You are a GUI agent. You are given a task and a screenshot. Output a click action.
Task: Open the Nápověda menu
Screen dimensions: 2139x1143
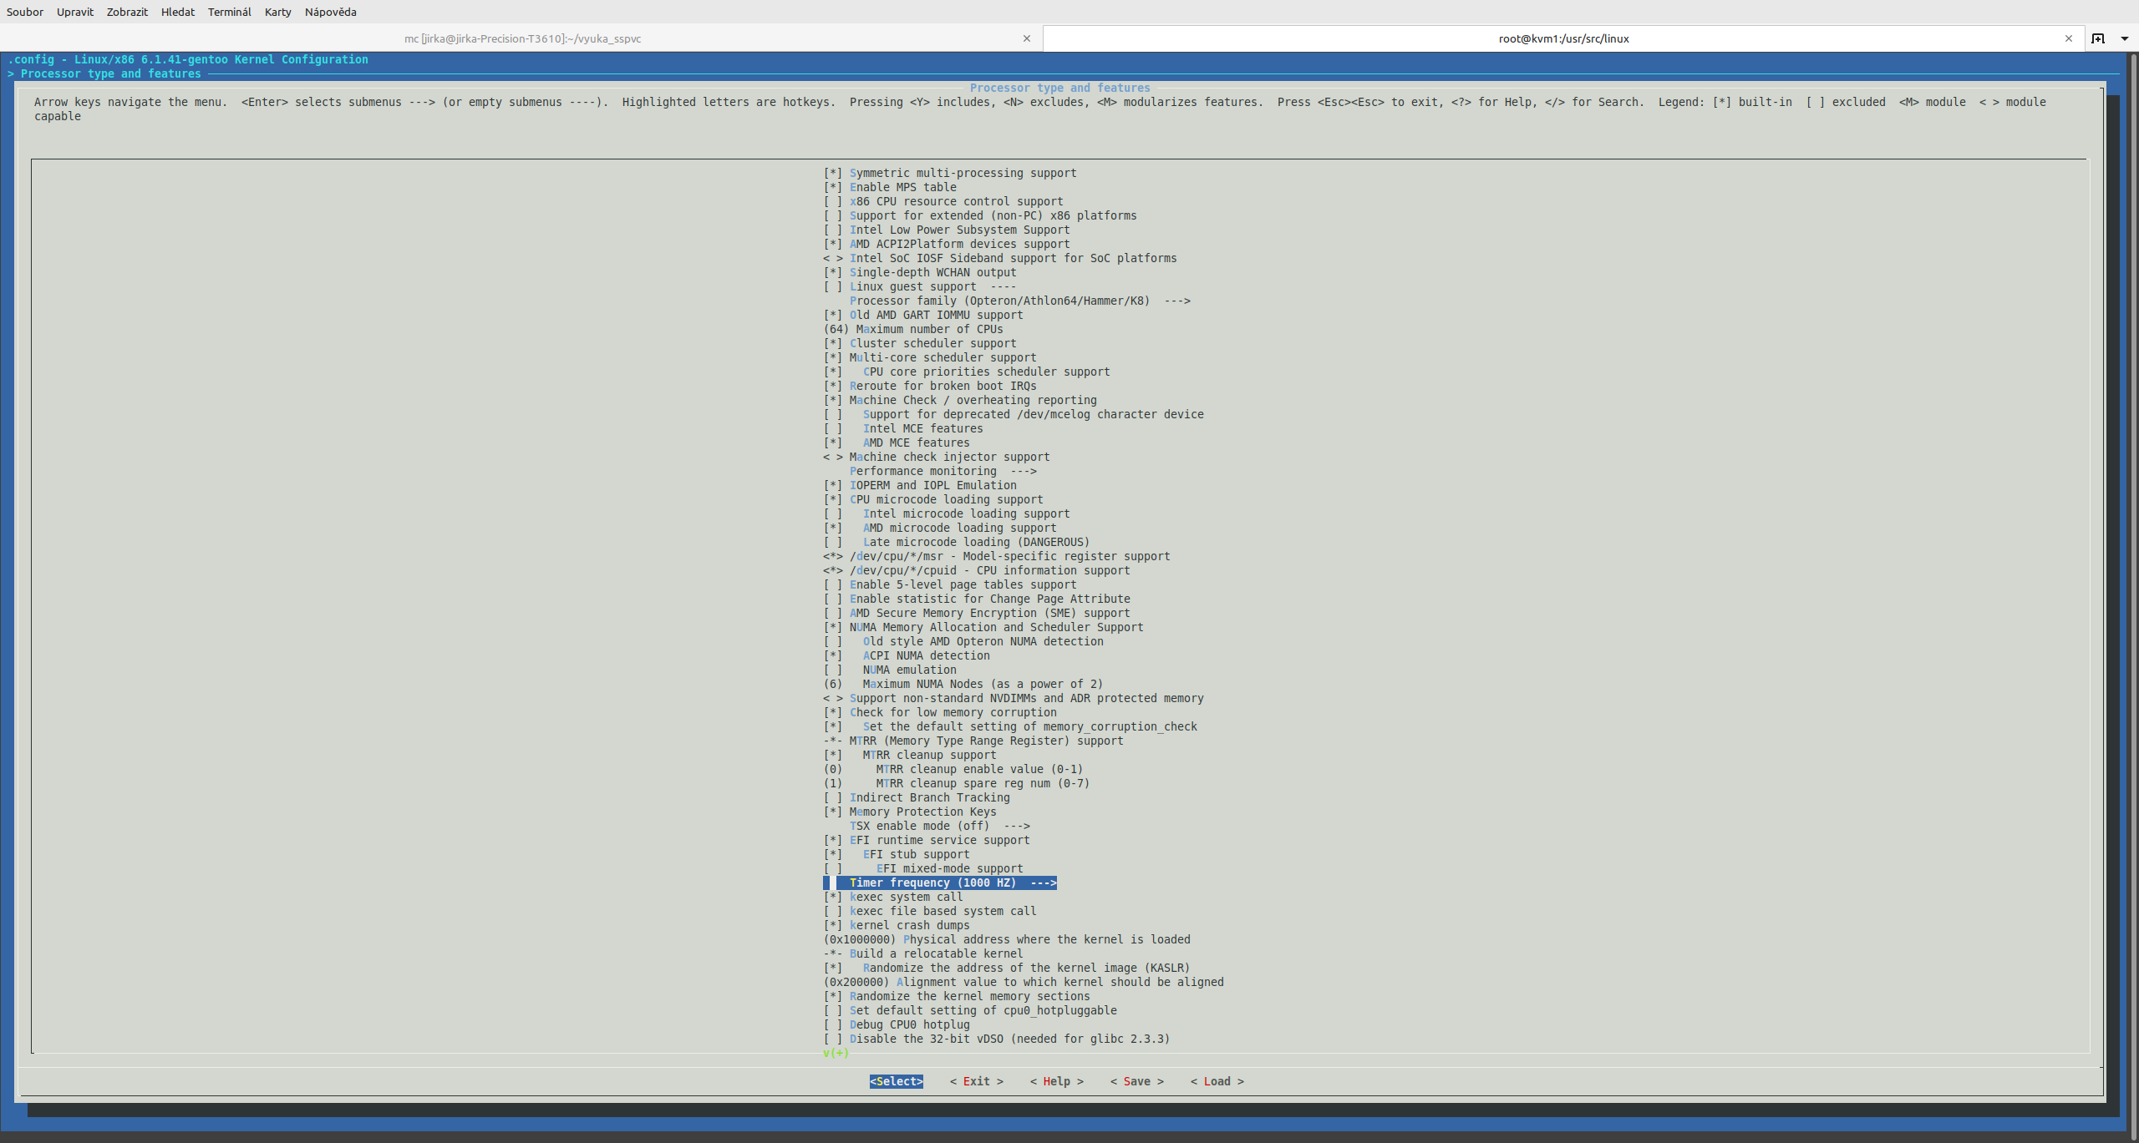[330, 12]
